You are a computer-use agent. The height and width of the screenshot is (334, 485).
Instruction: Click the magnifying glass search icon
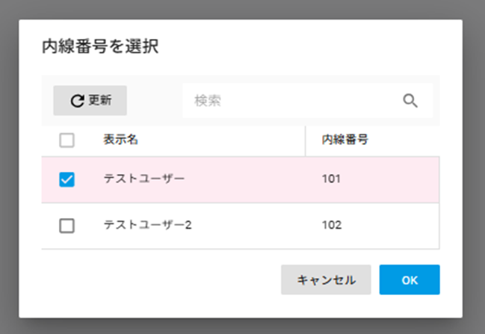(410, 101)
